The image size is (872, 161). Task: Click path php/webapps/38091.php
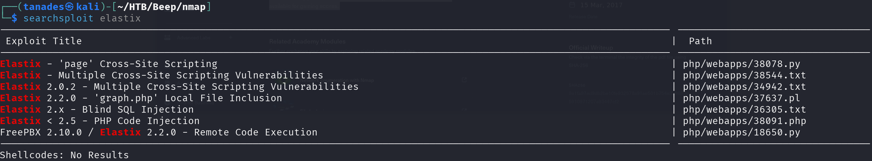(745, 121)
